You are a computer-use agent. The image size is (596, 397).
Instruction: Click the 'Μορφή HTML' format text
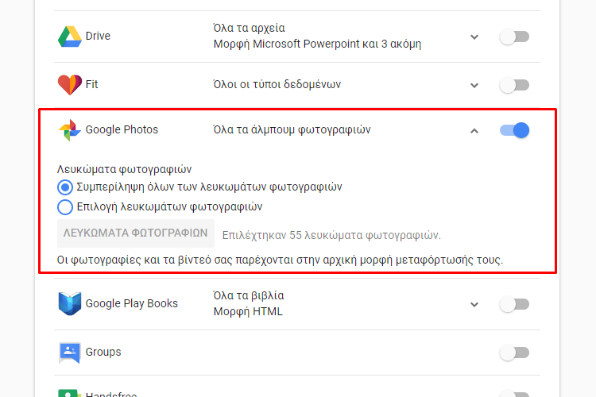[248, 311]
